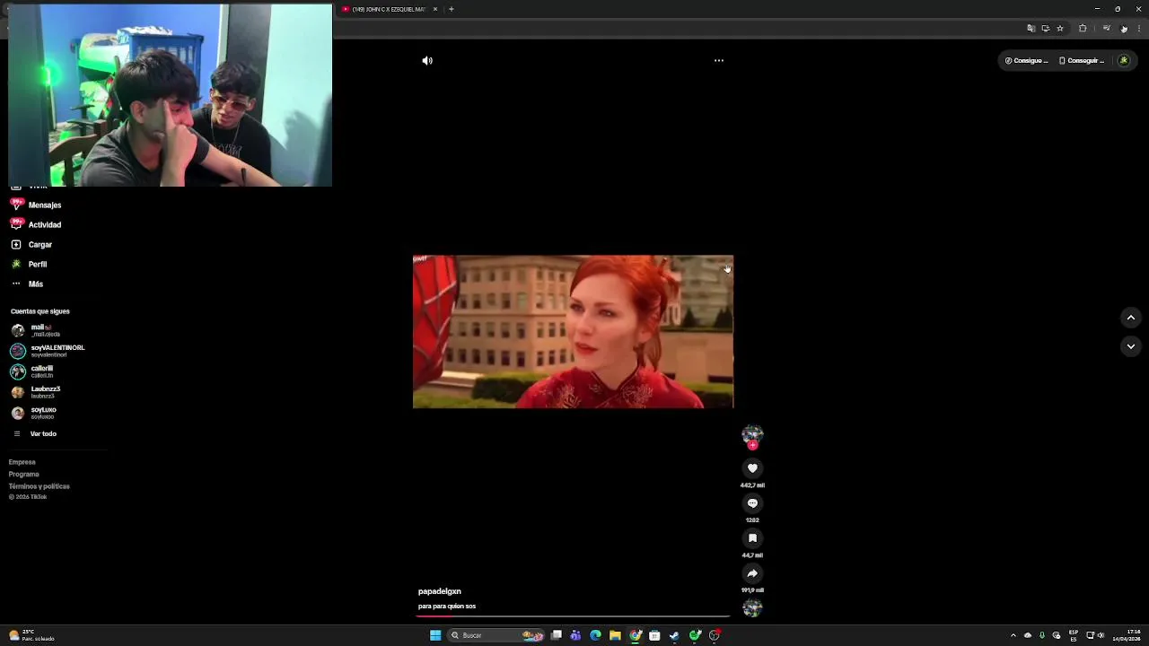
Task: Show hidden system tray icons
Action: click(x=1013, y=635)
